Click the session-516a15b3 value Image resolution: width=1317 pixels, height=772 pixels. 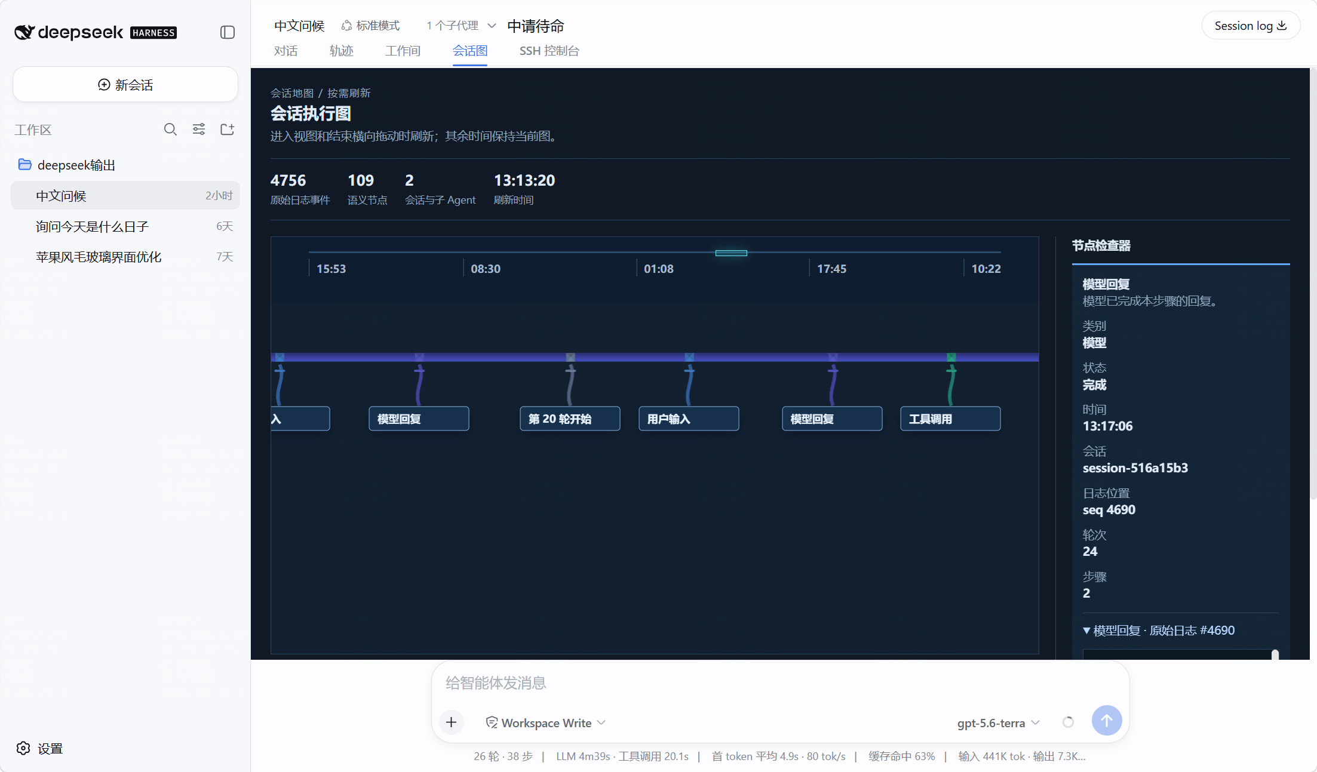point(1135,468)
